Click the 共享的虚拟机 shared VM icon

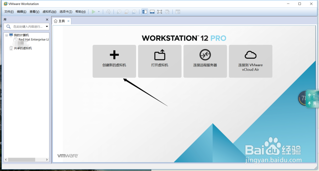11,48
